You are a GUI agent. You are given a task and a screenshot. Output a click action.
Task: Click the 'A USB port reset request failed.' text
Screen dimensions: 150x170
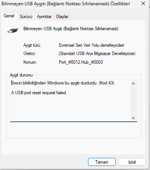point(39,93)
